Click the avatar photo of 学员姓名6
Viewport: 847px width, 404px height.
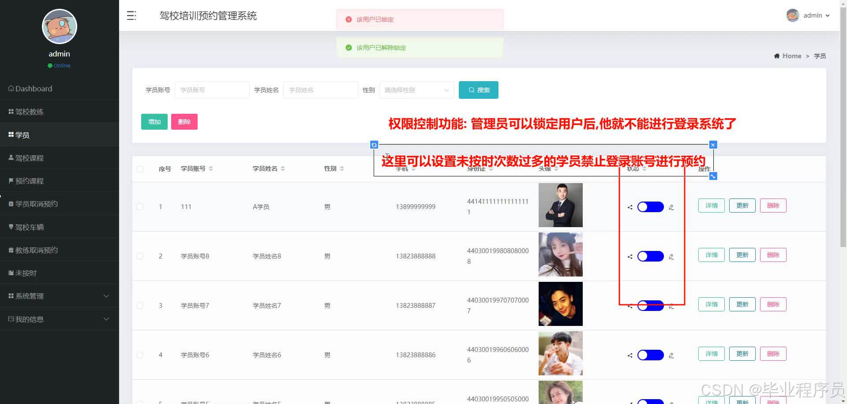[561, 353]
